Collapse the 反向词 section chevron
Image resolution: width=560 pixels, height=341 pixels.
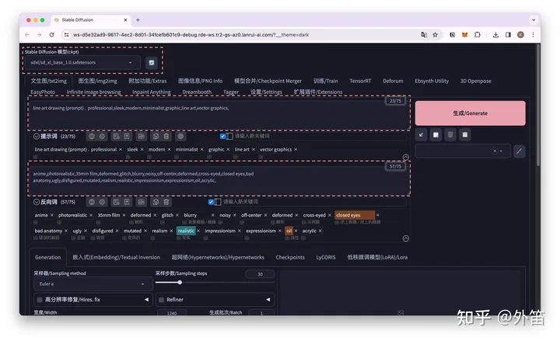[36, 202]
